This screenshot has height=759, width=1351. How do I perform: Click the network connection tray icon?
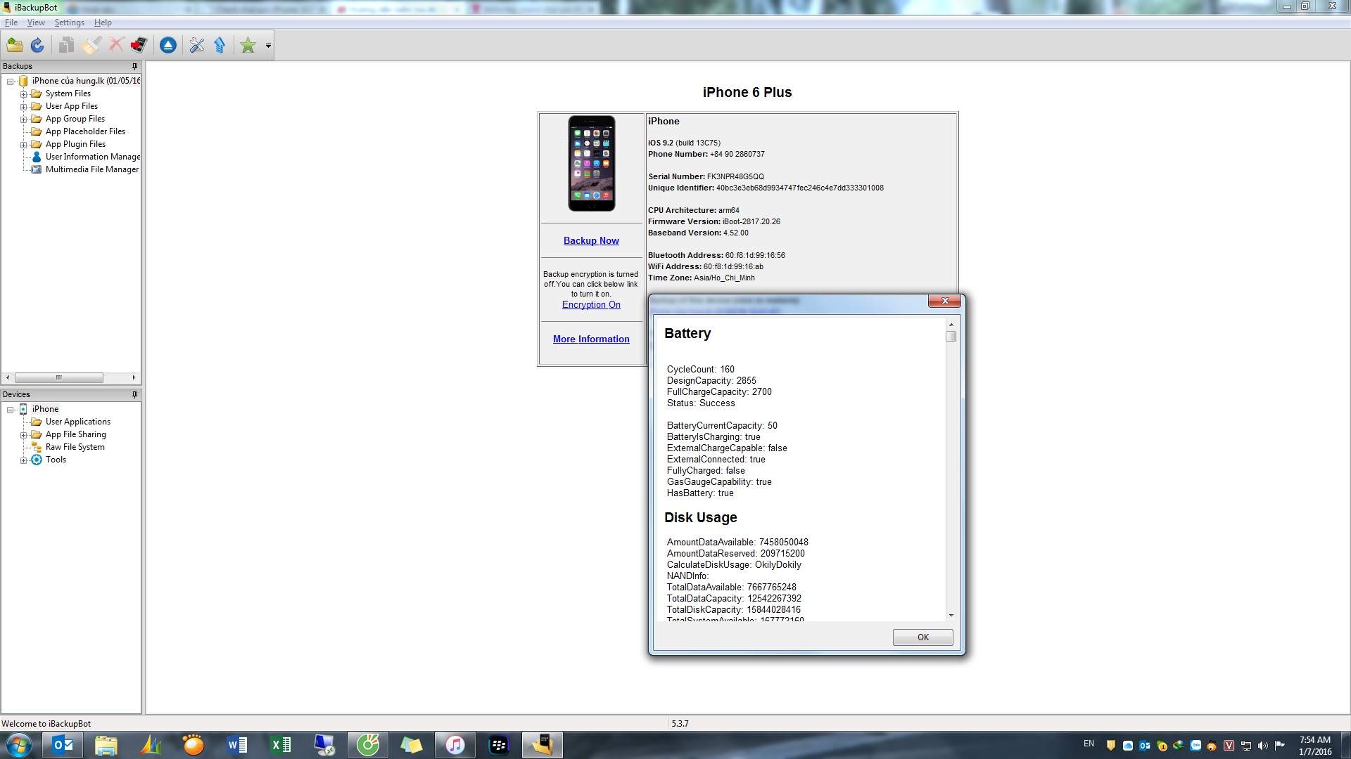tap(1246, 746)
